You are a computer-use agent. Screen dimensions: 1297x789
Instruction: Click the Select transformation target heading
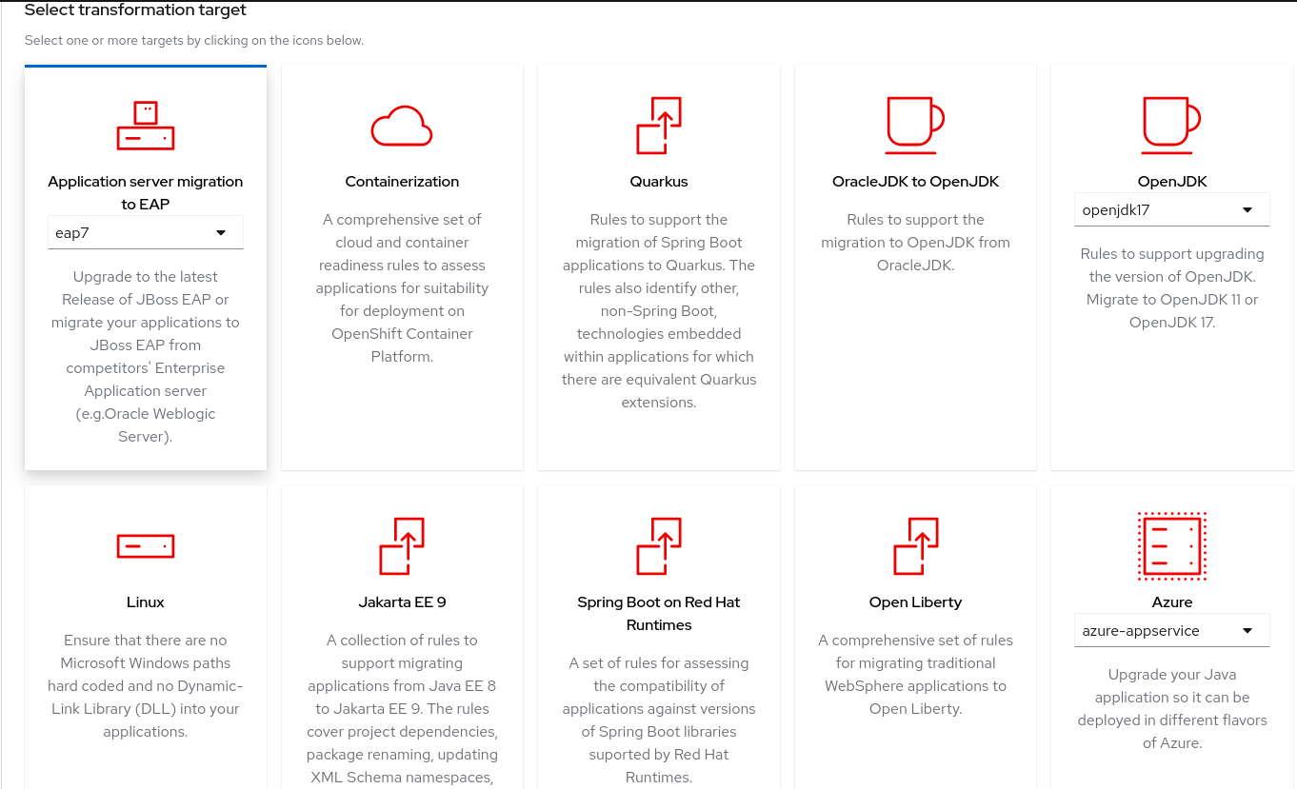[x=135, y=10]
